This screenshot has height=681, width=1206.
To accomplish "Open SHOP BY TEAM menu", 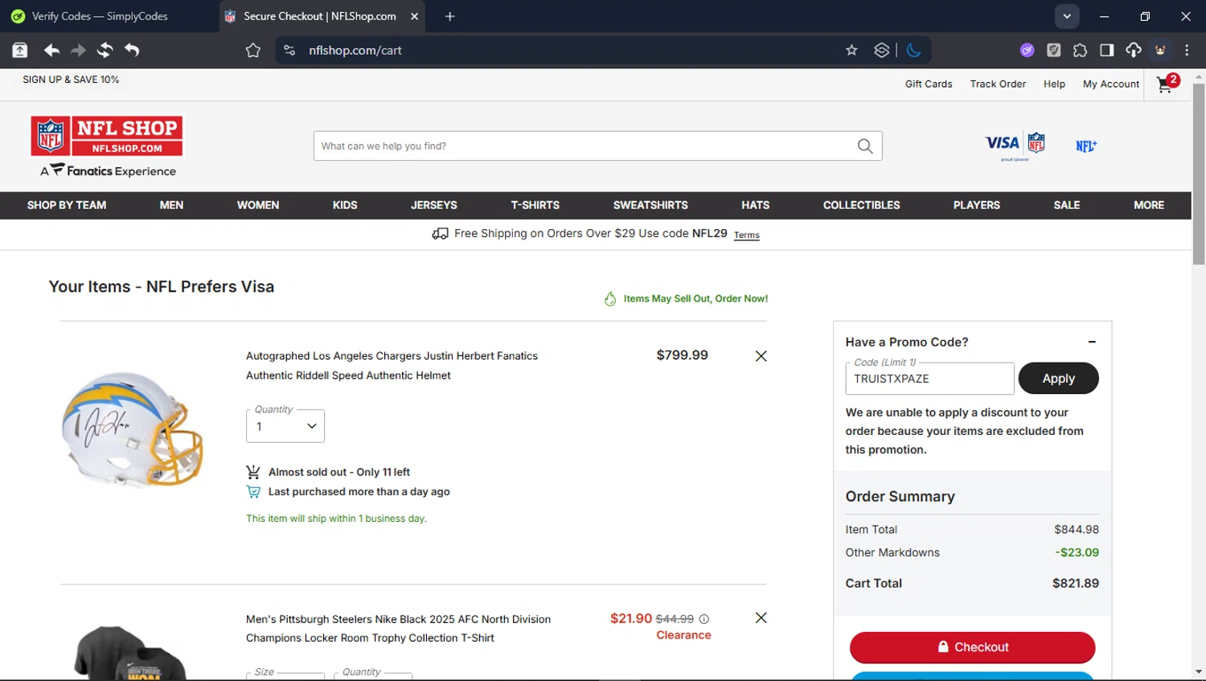I will click(67, 205).
